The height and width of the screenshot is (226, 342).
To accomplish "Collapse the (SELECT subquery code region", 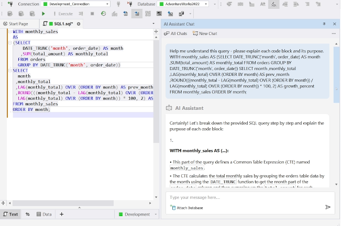I will pos(10,43).
